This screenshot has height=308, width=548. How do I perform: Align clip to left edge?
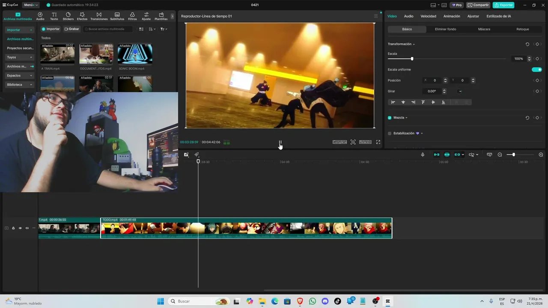pyautogui.click(x=393, y=102)
